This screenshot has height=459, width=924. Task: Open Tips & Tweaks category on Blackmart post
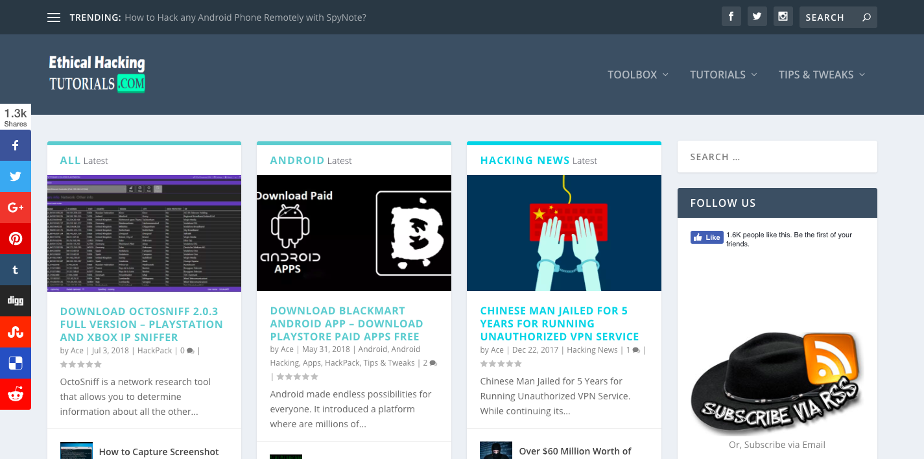[389, 363]
